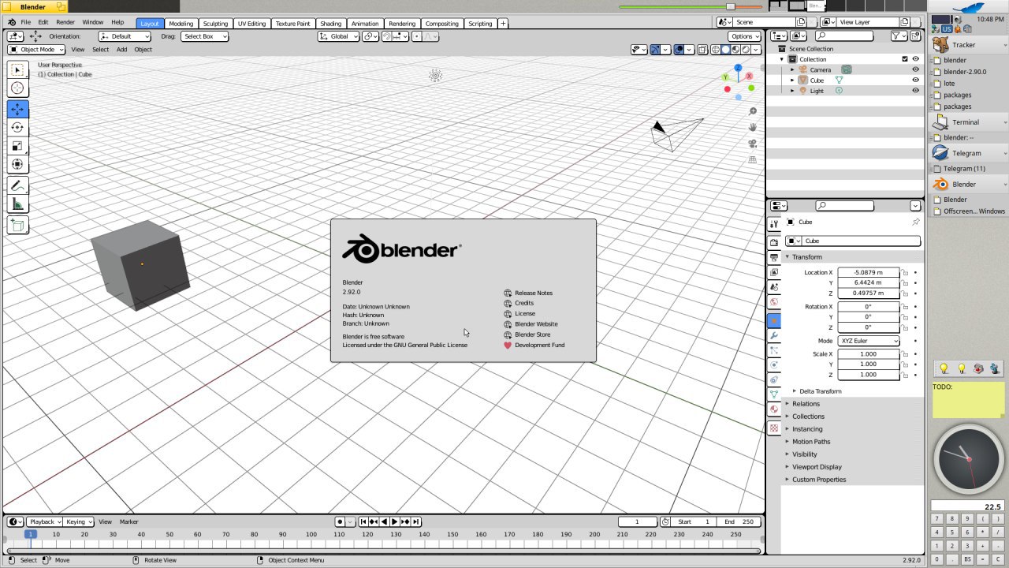The height and width of the screenshot is (568, 1009).
Task: Open the Physics properties tab
Action: (774, 364)
